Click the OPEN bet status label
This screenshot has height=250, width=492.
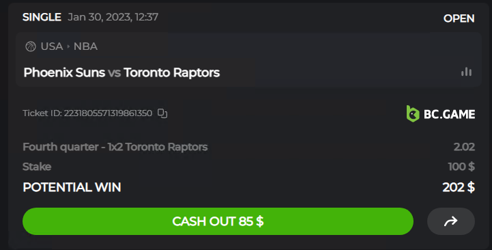tap(459, 18)
